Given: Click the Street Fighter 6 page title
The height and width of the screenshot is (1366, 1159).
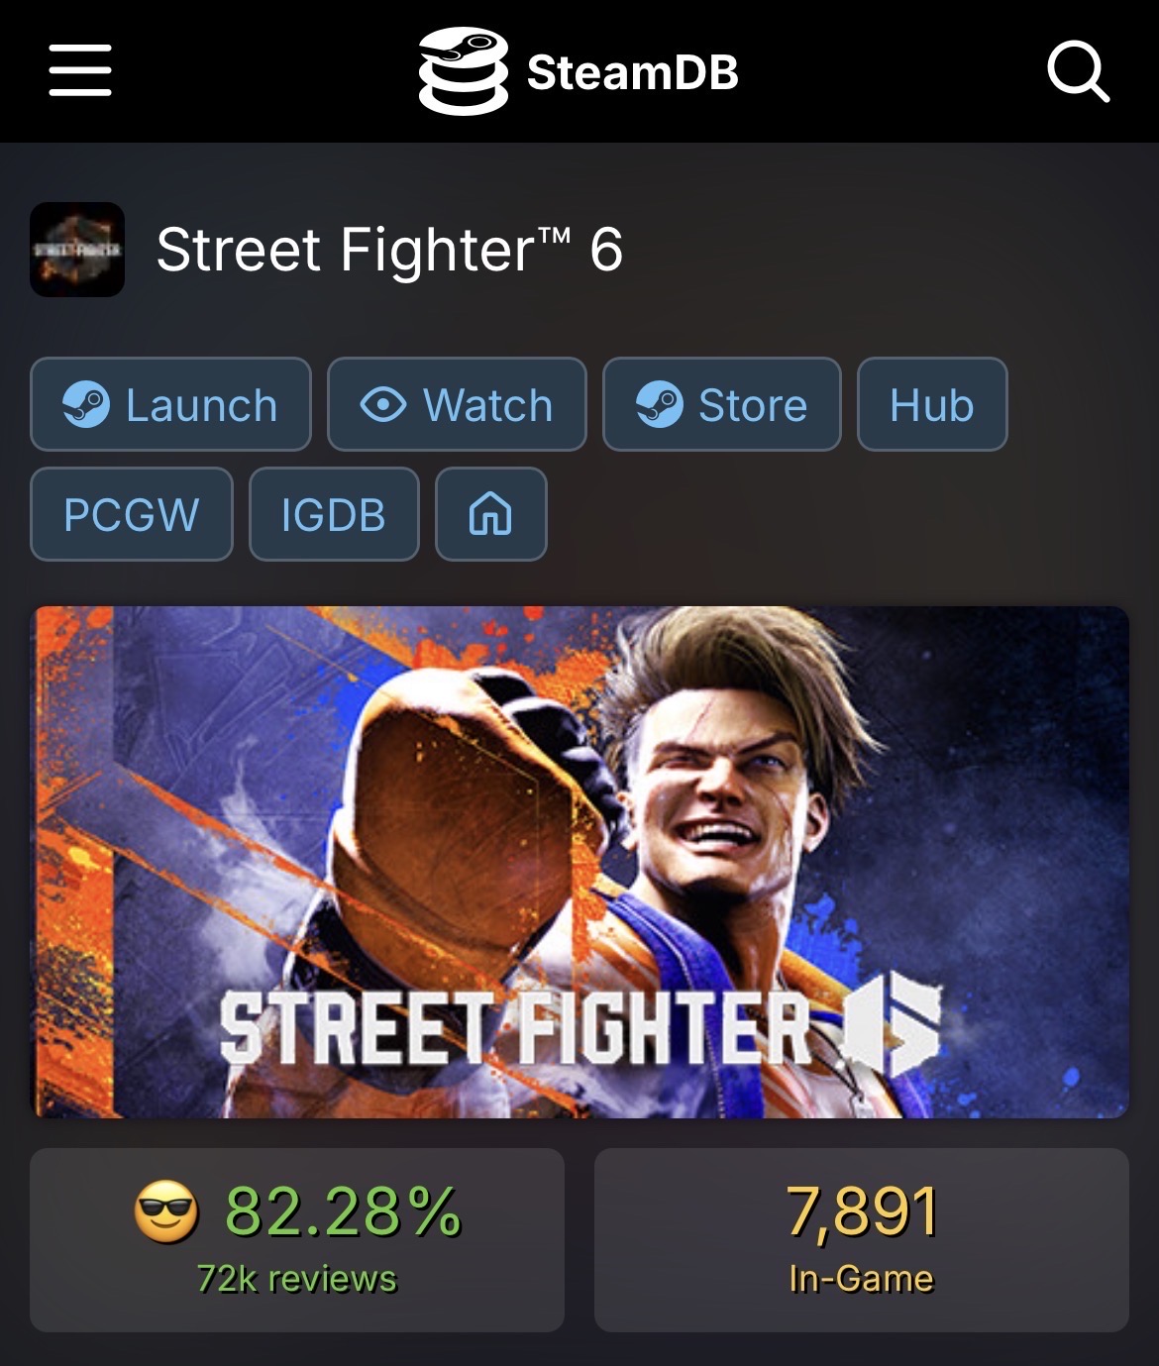Looking at the screenshot, I should [389, 249].
